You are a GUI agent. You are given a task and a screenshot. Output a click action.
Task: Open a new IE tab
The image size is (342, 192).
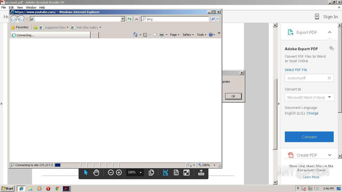95,35
